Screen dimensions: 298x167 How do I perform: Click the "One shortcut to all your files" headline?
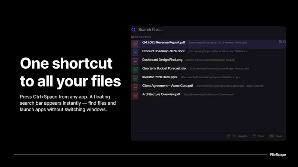pos(70,72)
